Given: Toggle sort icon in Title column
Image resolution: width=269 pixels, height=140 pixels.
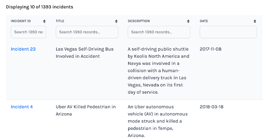Looking at the screenshot, I should [x=116, y=21].
